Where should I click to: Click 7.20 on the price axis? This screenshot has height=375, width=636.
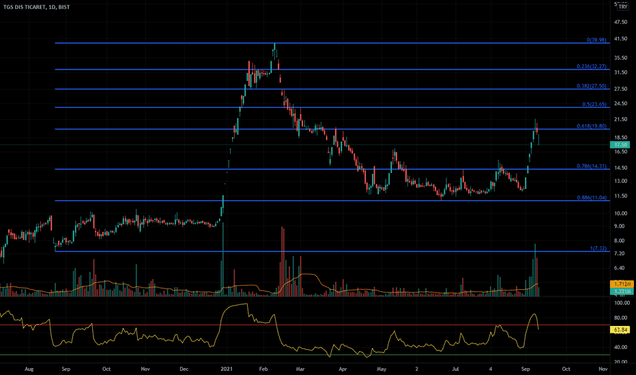pos(620,254)
